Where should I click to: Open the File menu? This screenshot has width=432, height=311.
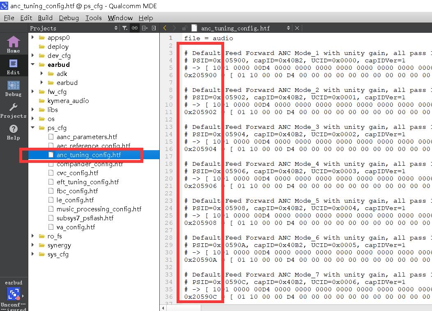coord(9,18)
